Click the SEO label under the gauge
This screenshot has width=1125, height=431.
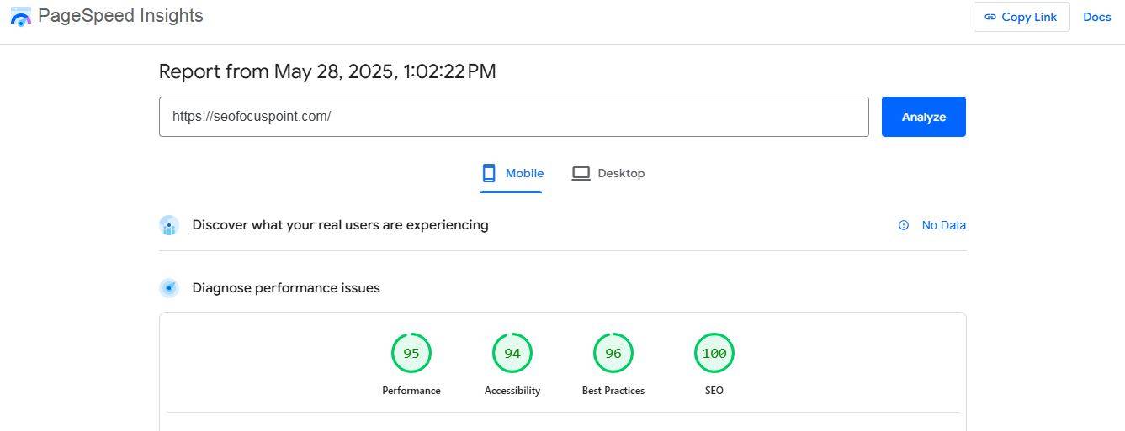pos(714,391)
